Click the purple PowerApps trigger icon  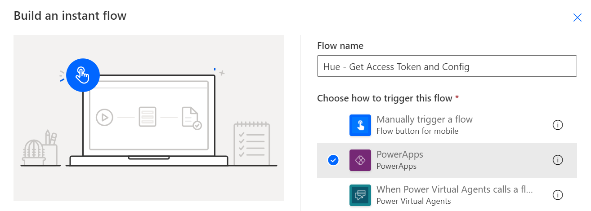pyautogui.click(x=360, y=160)
